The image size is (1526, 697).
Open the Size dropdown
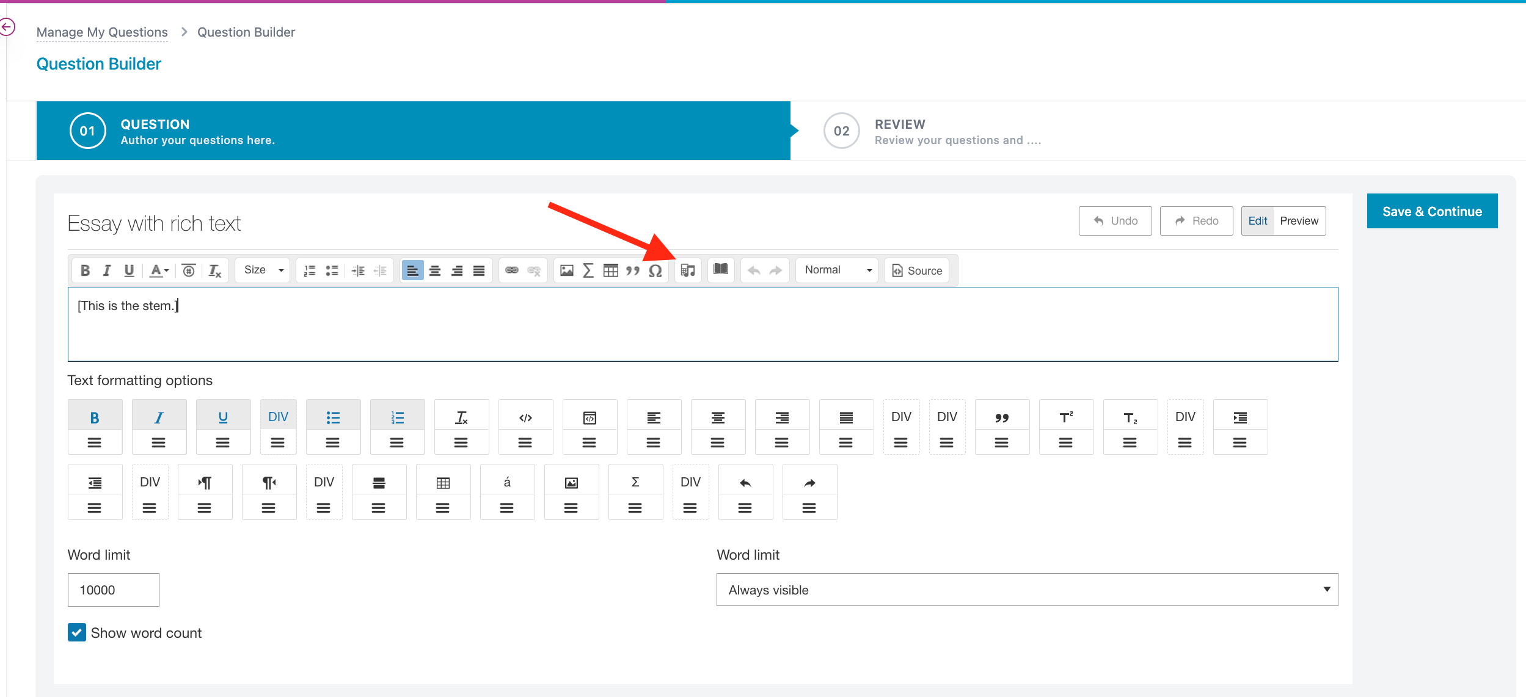[263, 270]
